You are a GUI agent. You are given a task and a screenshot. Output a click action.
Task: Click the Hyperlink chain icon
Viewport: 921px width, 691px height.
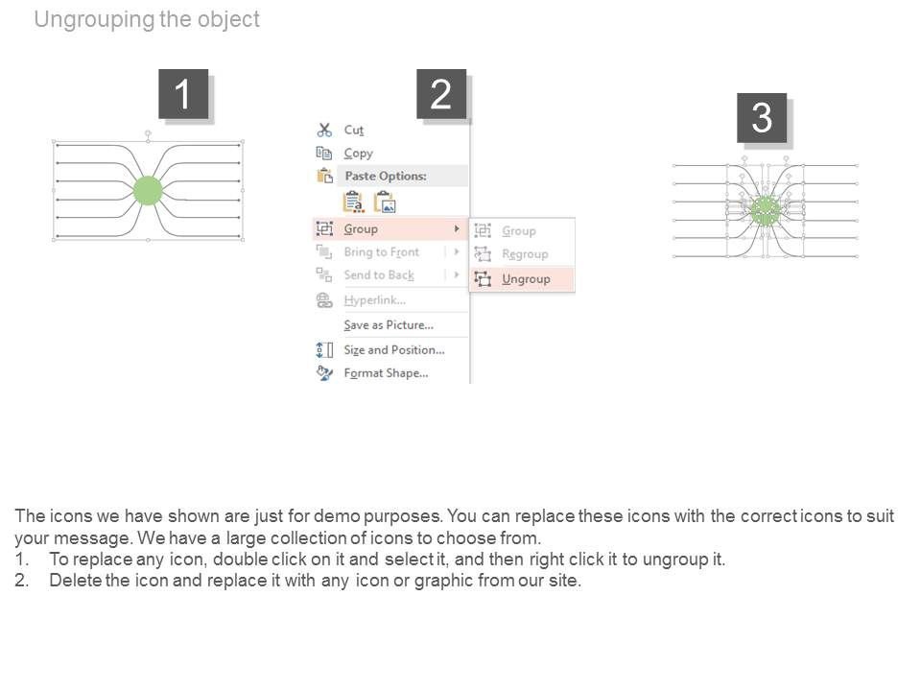click(x=324, y=300)
